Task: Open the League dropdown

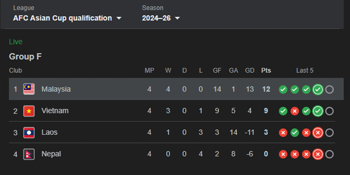Action: click(67, 18)
